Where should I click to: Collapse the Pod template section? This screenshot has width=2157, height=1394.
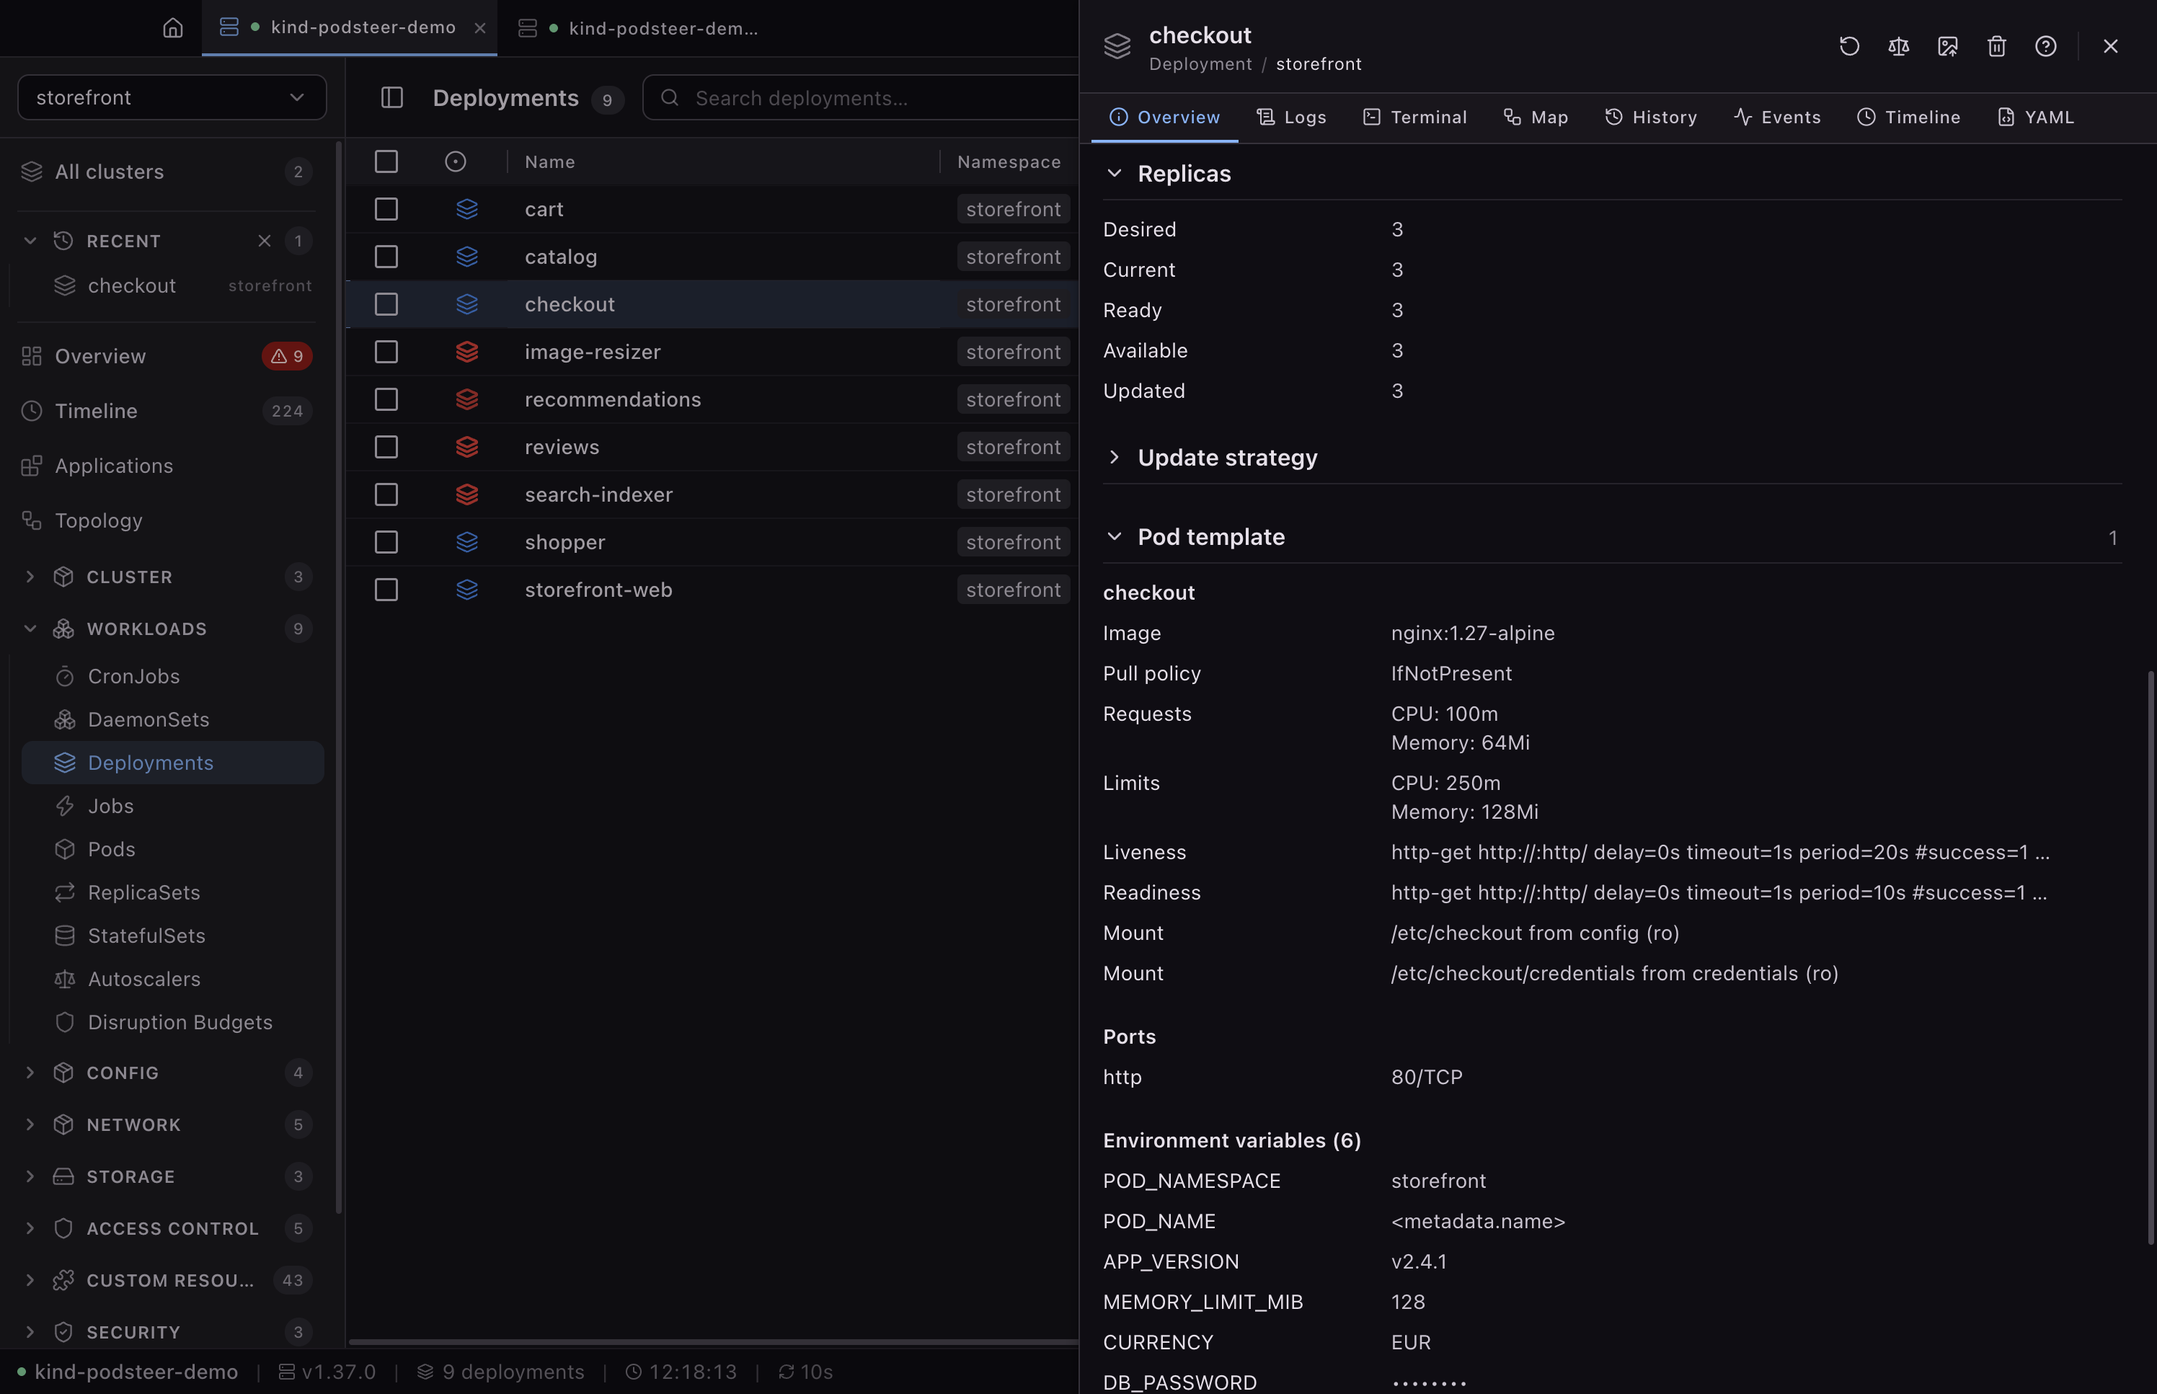(1115, 537)
